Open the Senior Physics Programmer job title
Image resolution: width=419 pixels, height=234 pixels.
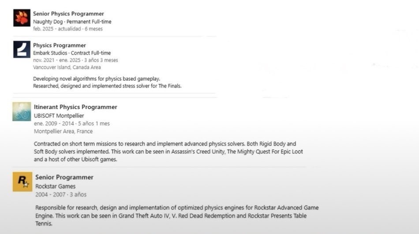coord(68,14)
